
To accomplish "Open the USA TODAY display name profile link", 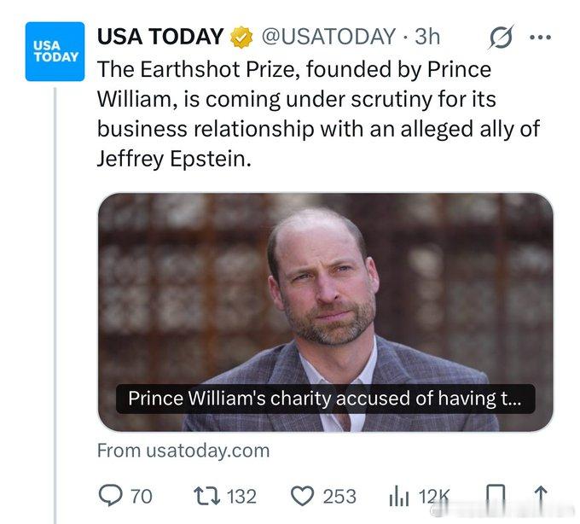I will [159, 37].
